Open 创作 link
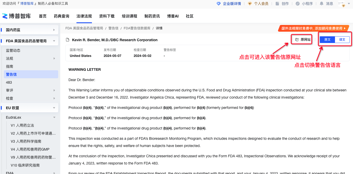The width and height of the screenshot is (353, 174). (285, 4)
